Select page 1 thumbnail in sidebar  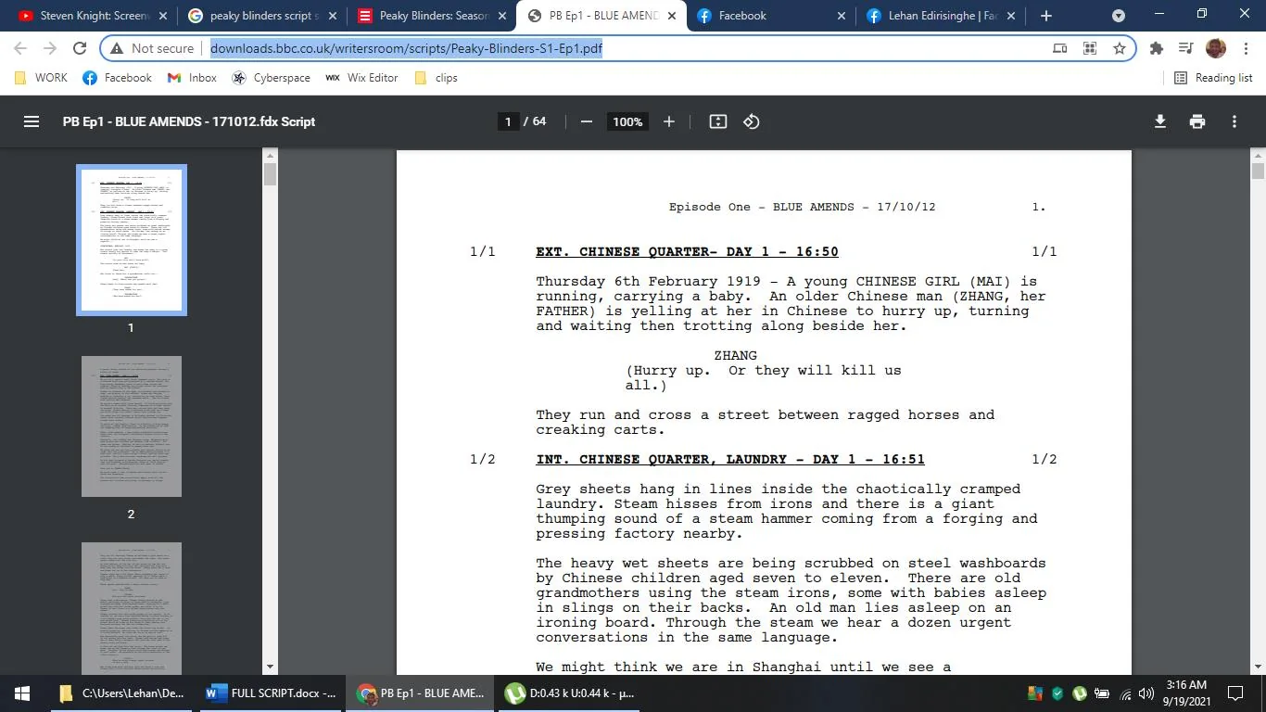pyautogui.click(x=132, y=240)
